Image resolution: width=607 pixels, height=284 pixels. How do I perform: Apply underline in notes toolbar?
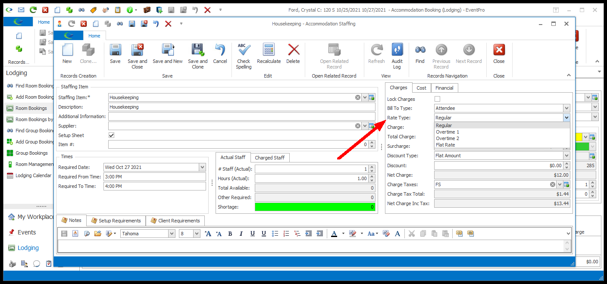[253, 234]
